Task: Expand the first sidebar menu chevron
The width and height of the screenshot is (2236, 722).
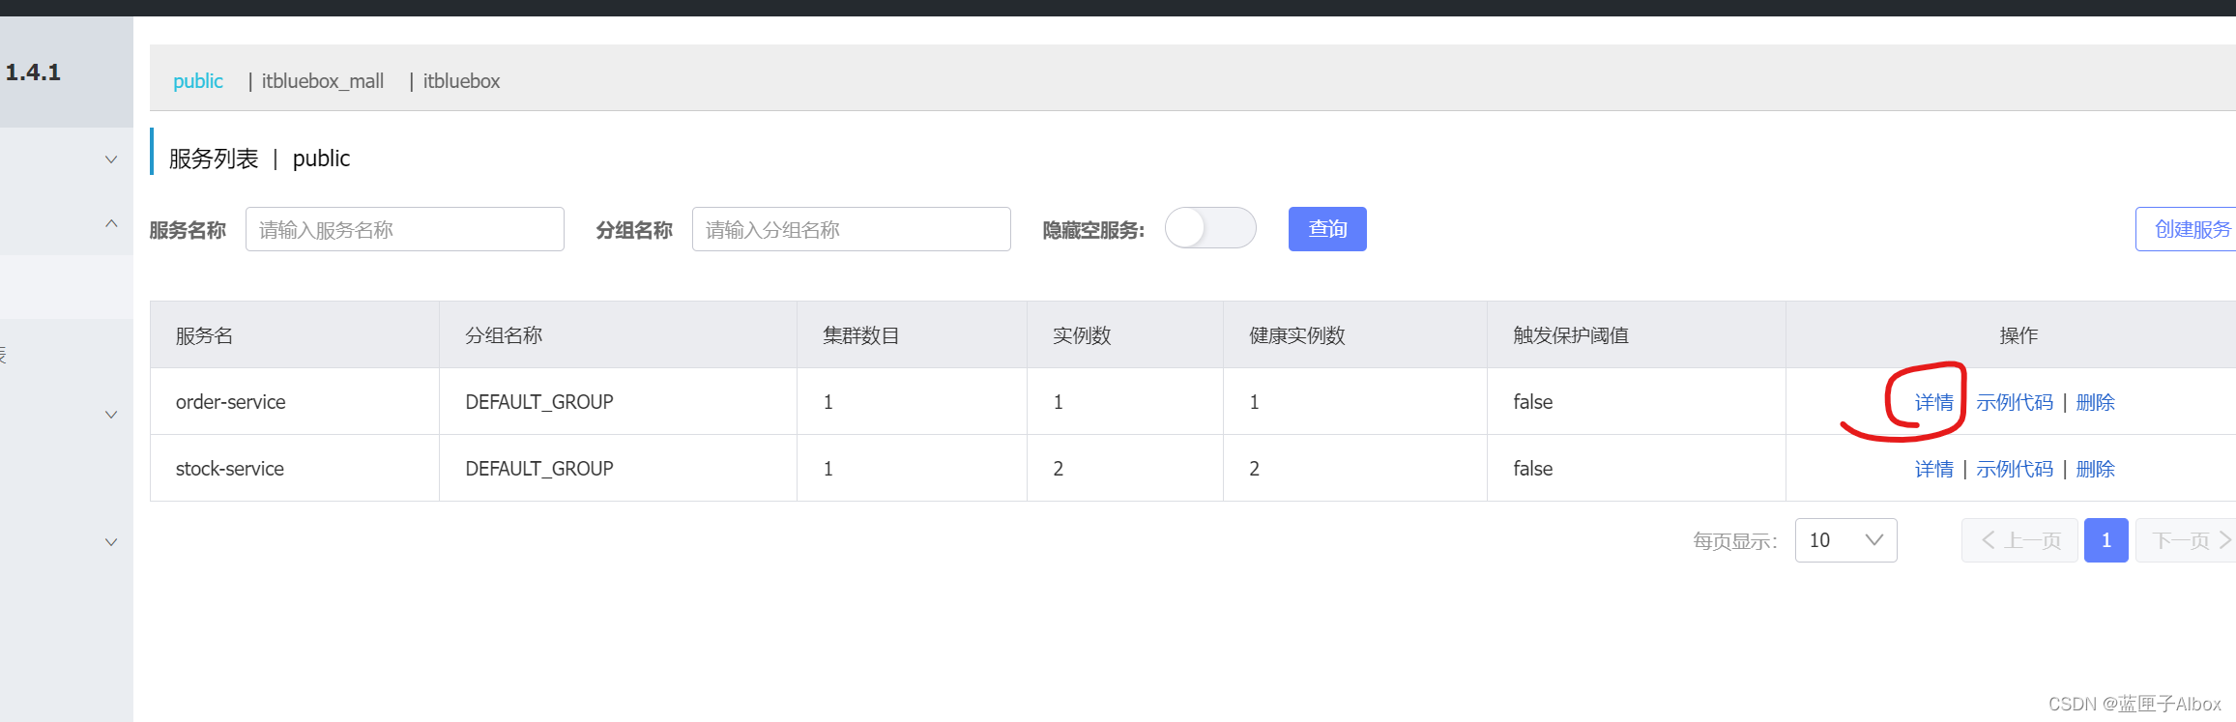Action: 111,159
